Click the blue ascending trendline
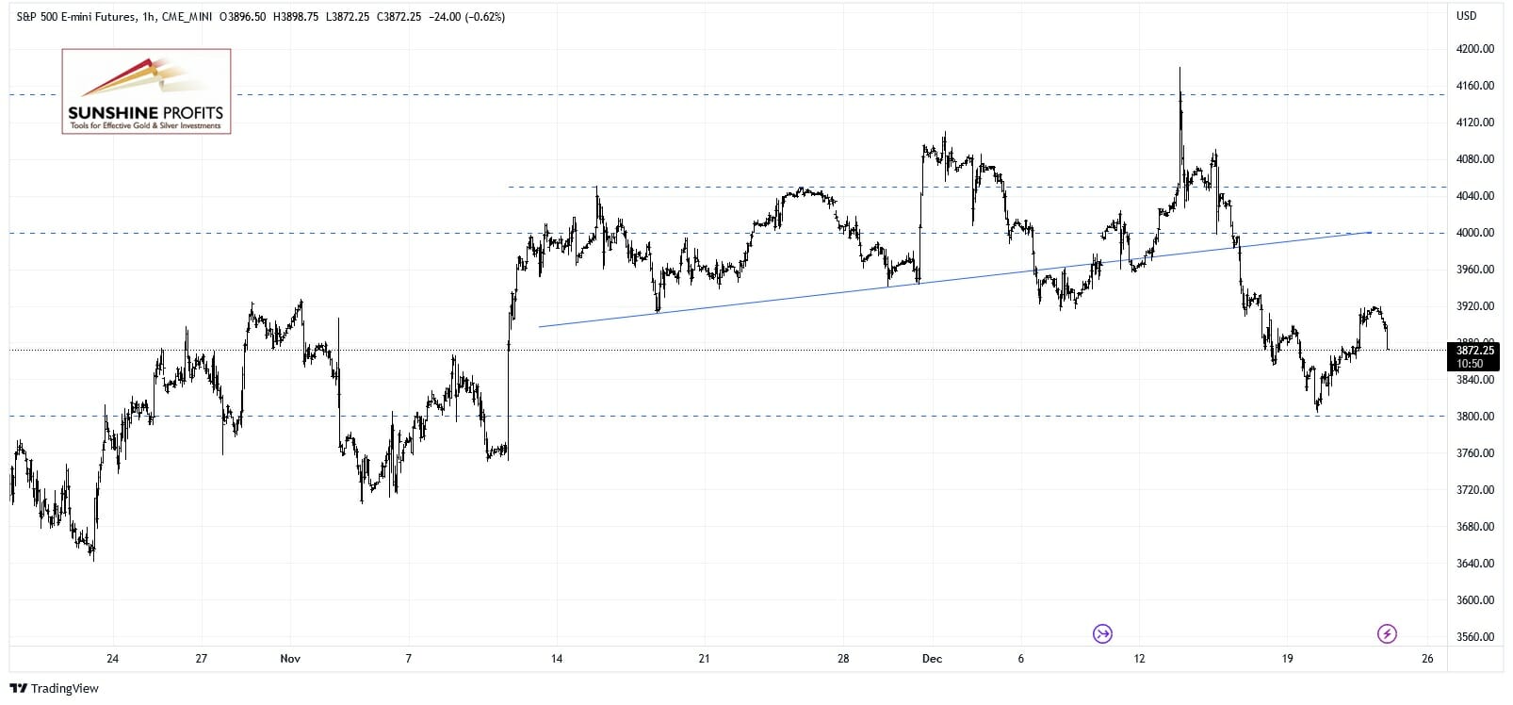This screenshot has height=705, width=1513. (x=848, y=289)
